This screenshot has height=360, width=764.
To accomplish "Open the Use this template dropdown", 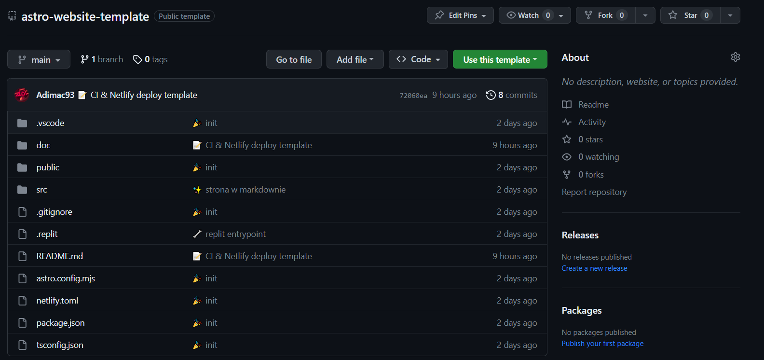I will click(x=500, y=59).
